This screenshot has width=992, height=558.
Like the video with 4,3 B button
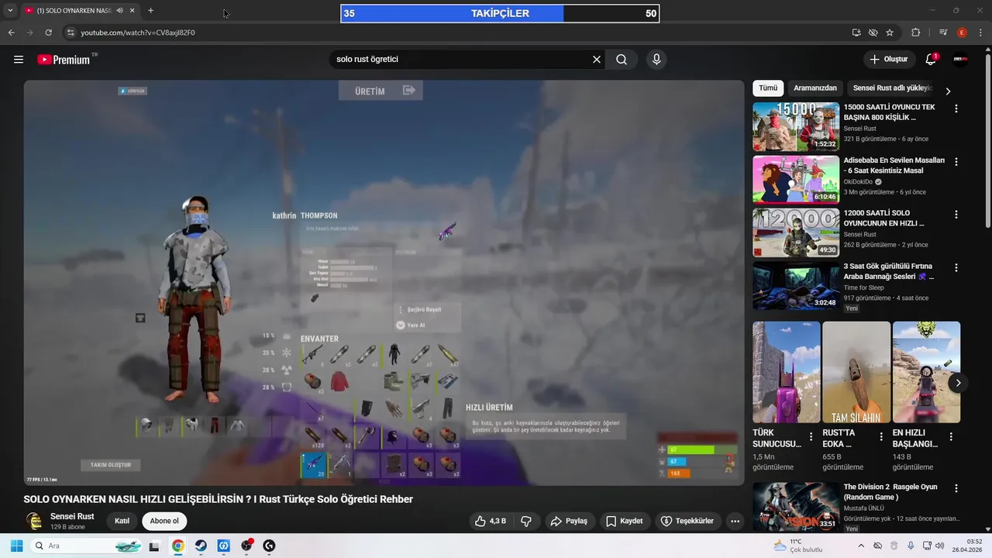pos(490,521)
